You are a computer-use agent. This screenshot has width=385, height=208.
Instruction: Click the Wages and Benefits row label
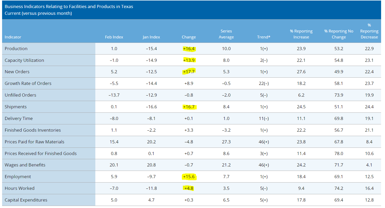(x=25, y=165)
